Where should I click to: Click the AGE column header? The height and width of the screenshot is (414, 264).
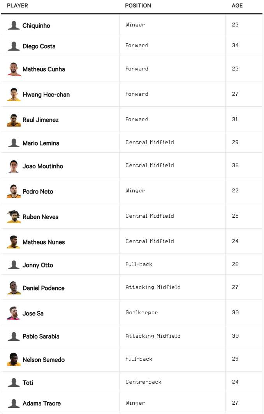point(237,6)
